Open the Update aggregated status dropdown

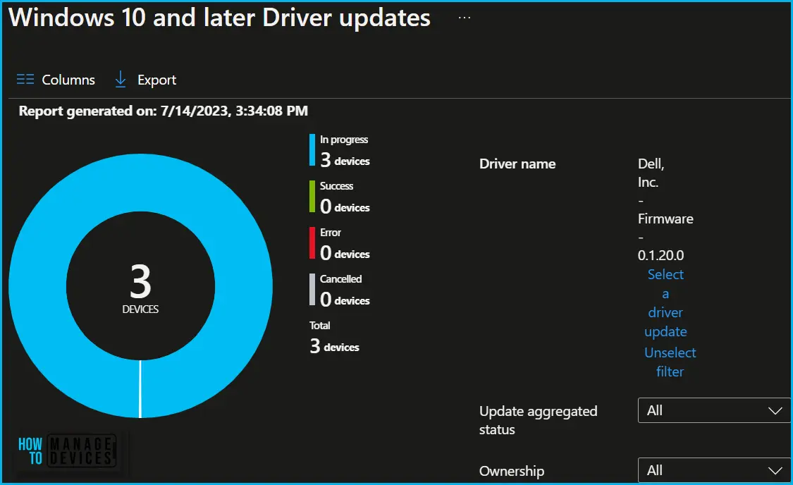714,410
